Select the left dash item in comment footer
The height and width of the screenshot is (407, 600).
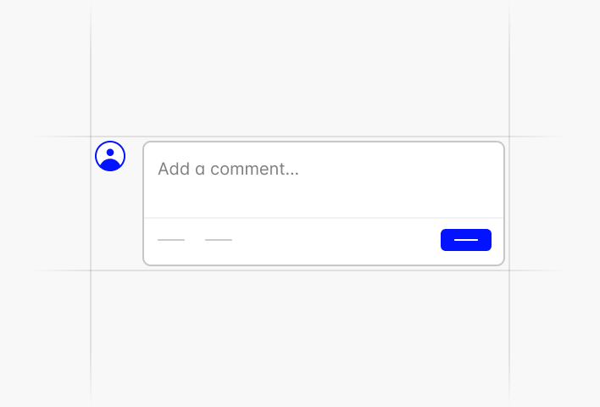[171, 240]
